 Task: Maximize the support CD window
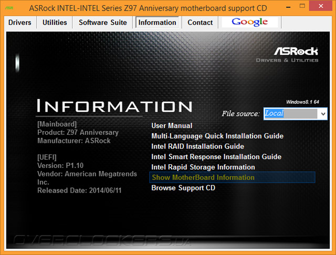click(302, 6)
